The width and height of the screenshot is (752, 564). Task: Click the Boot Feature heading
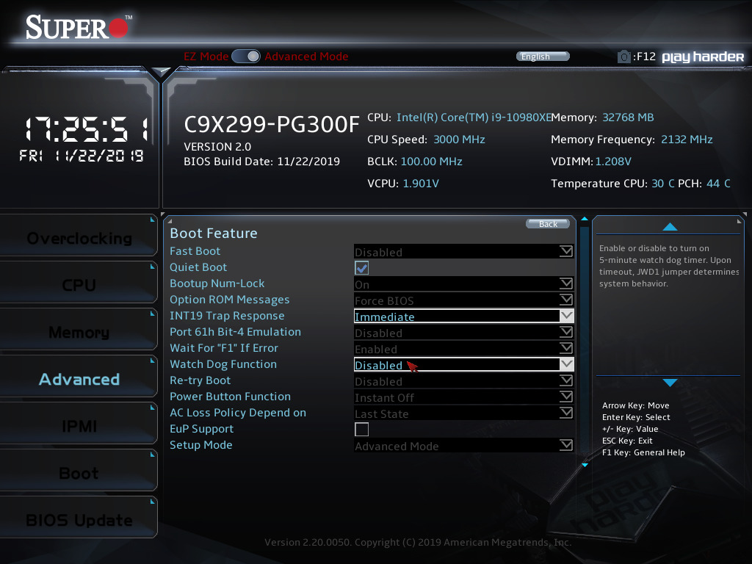(214, 233)
